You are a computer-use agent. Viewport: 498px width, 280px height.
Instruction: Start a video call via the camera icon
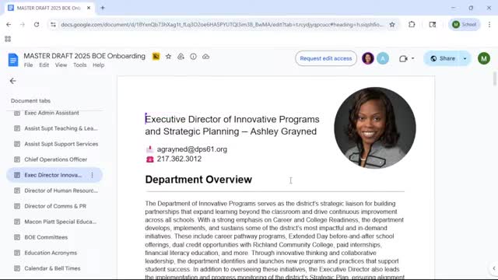[x=403, y=58]
